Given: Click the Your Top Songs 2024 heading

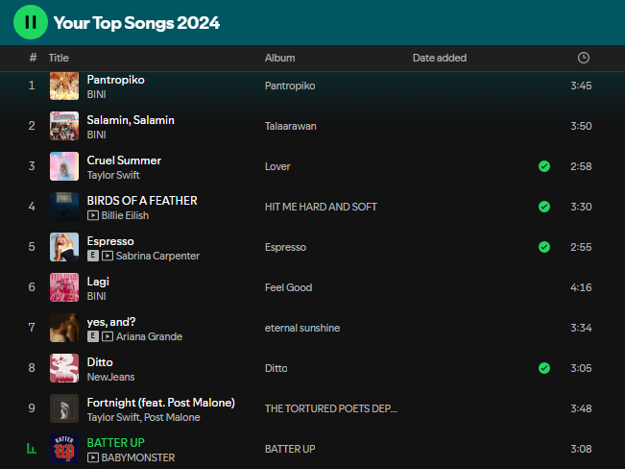Looking at the screenshot, I should [x=136, y=23].
